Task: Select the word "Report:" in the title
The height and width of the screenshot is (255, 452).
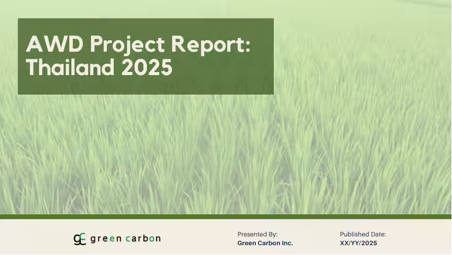Action: click(211, 45)
